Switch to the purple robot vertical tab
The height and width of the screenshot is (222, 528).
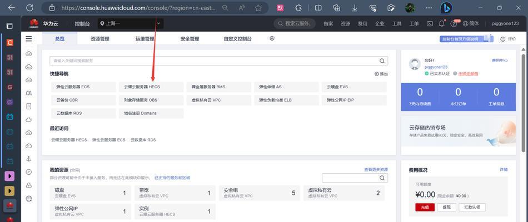(x=10, y=102)
